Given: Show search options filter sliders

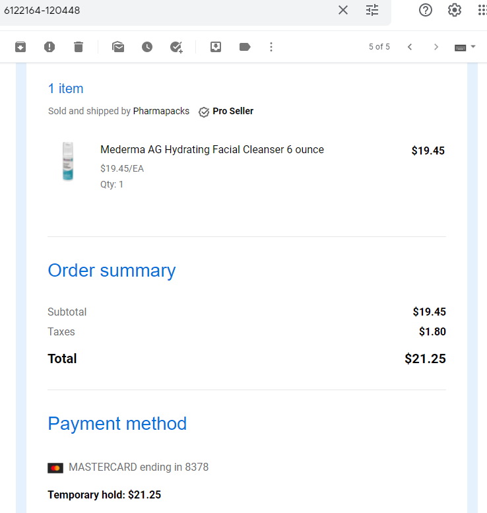Looking at the screenshot, I should point(372,10).
